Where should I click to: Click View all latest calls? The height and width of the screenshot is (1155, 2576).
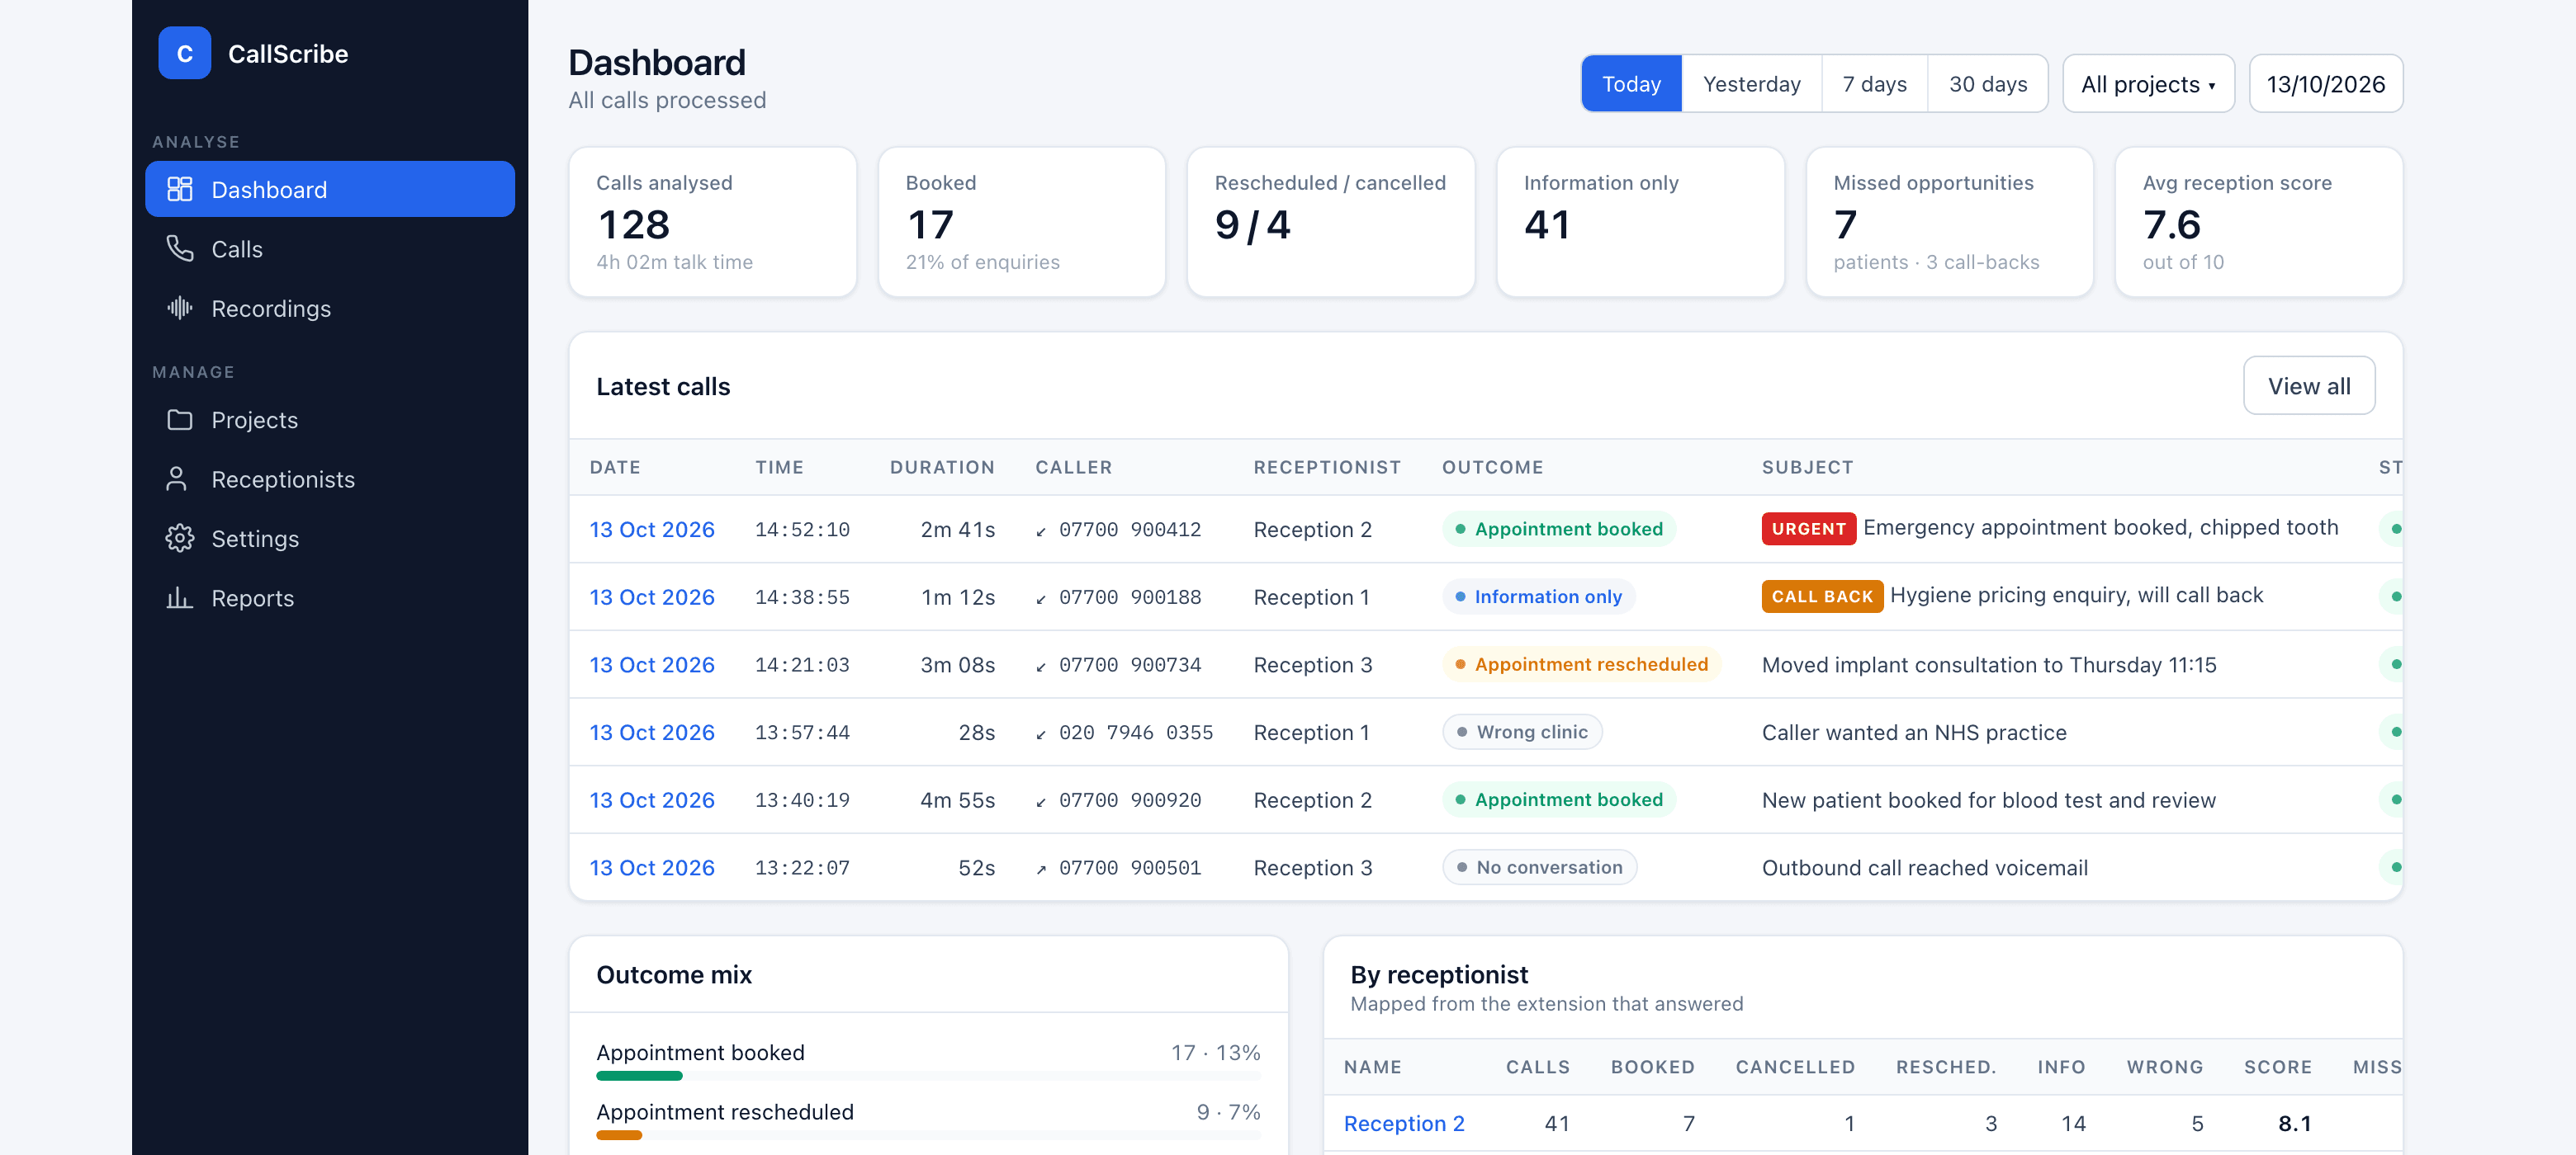coord(2308,385)
